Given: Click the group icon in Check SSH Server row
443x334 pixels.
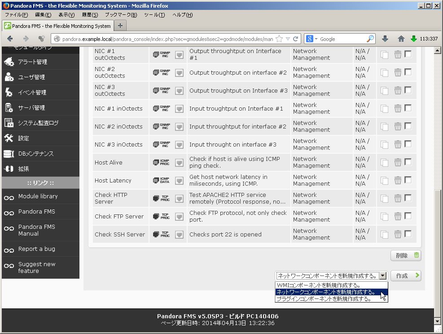Looking at the screenshot, I should click(179, 235).
